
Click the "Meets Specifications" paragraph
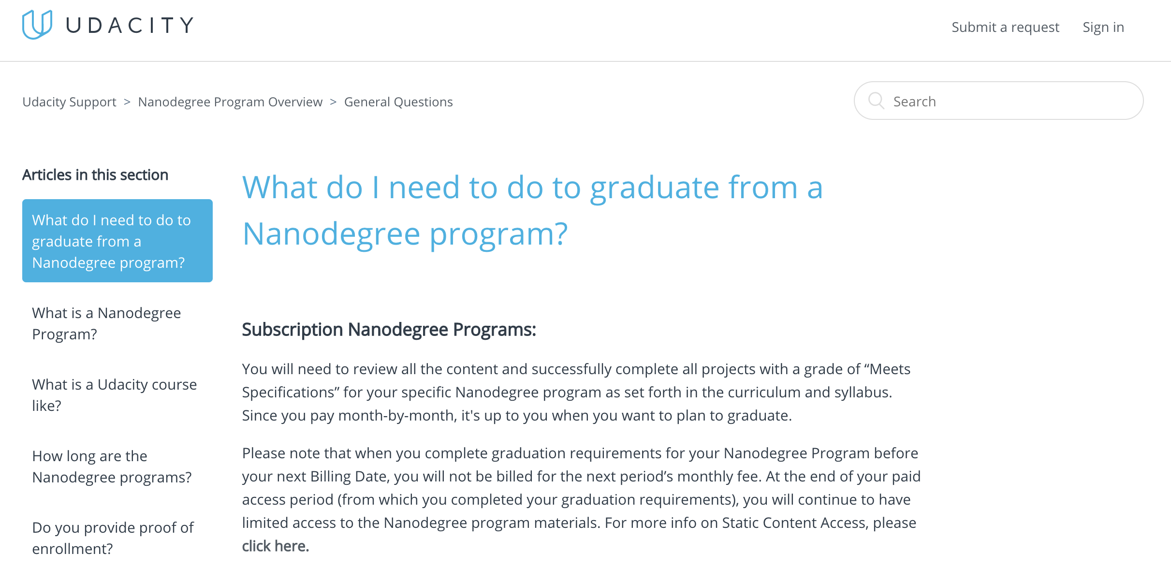click(x=575, y=392)
